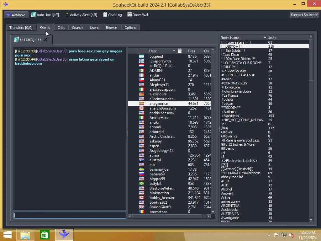Viewport: 321px width, 241px height.
Task: Close the joined room tab with X icon
Action: click(x=45, y=40)
